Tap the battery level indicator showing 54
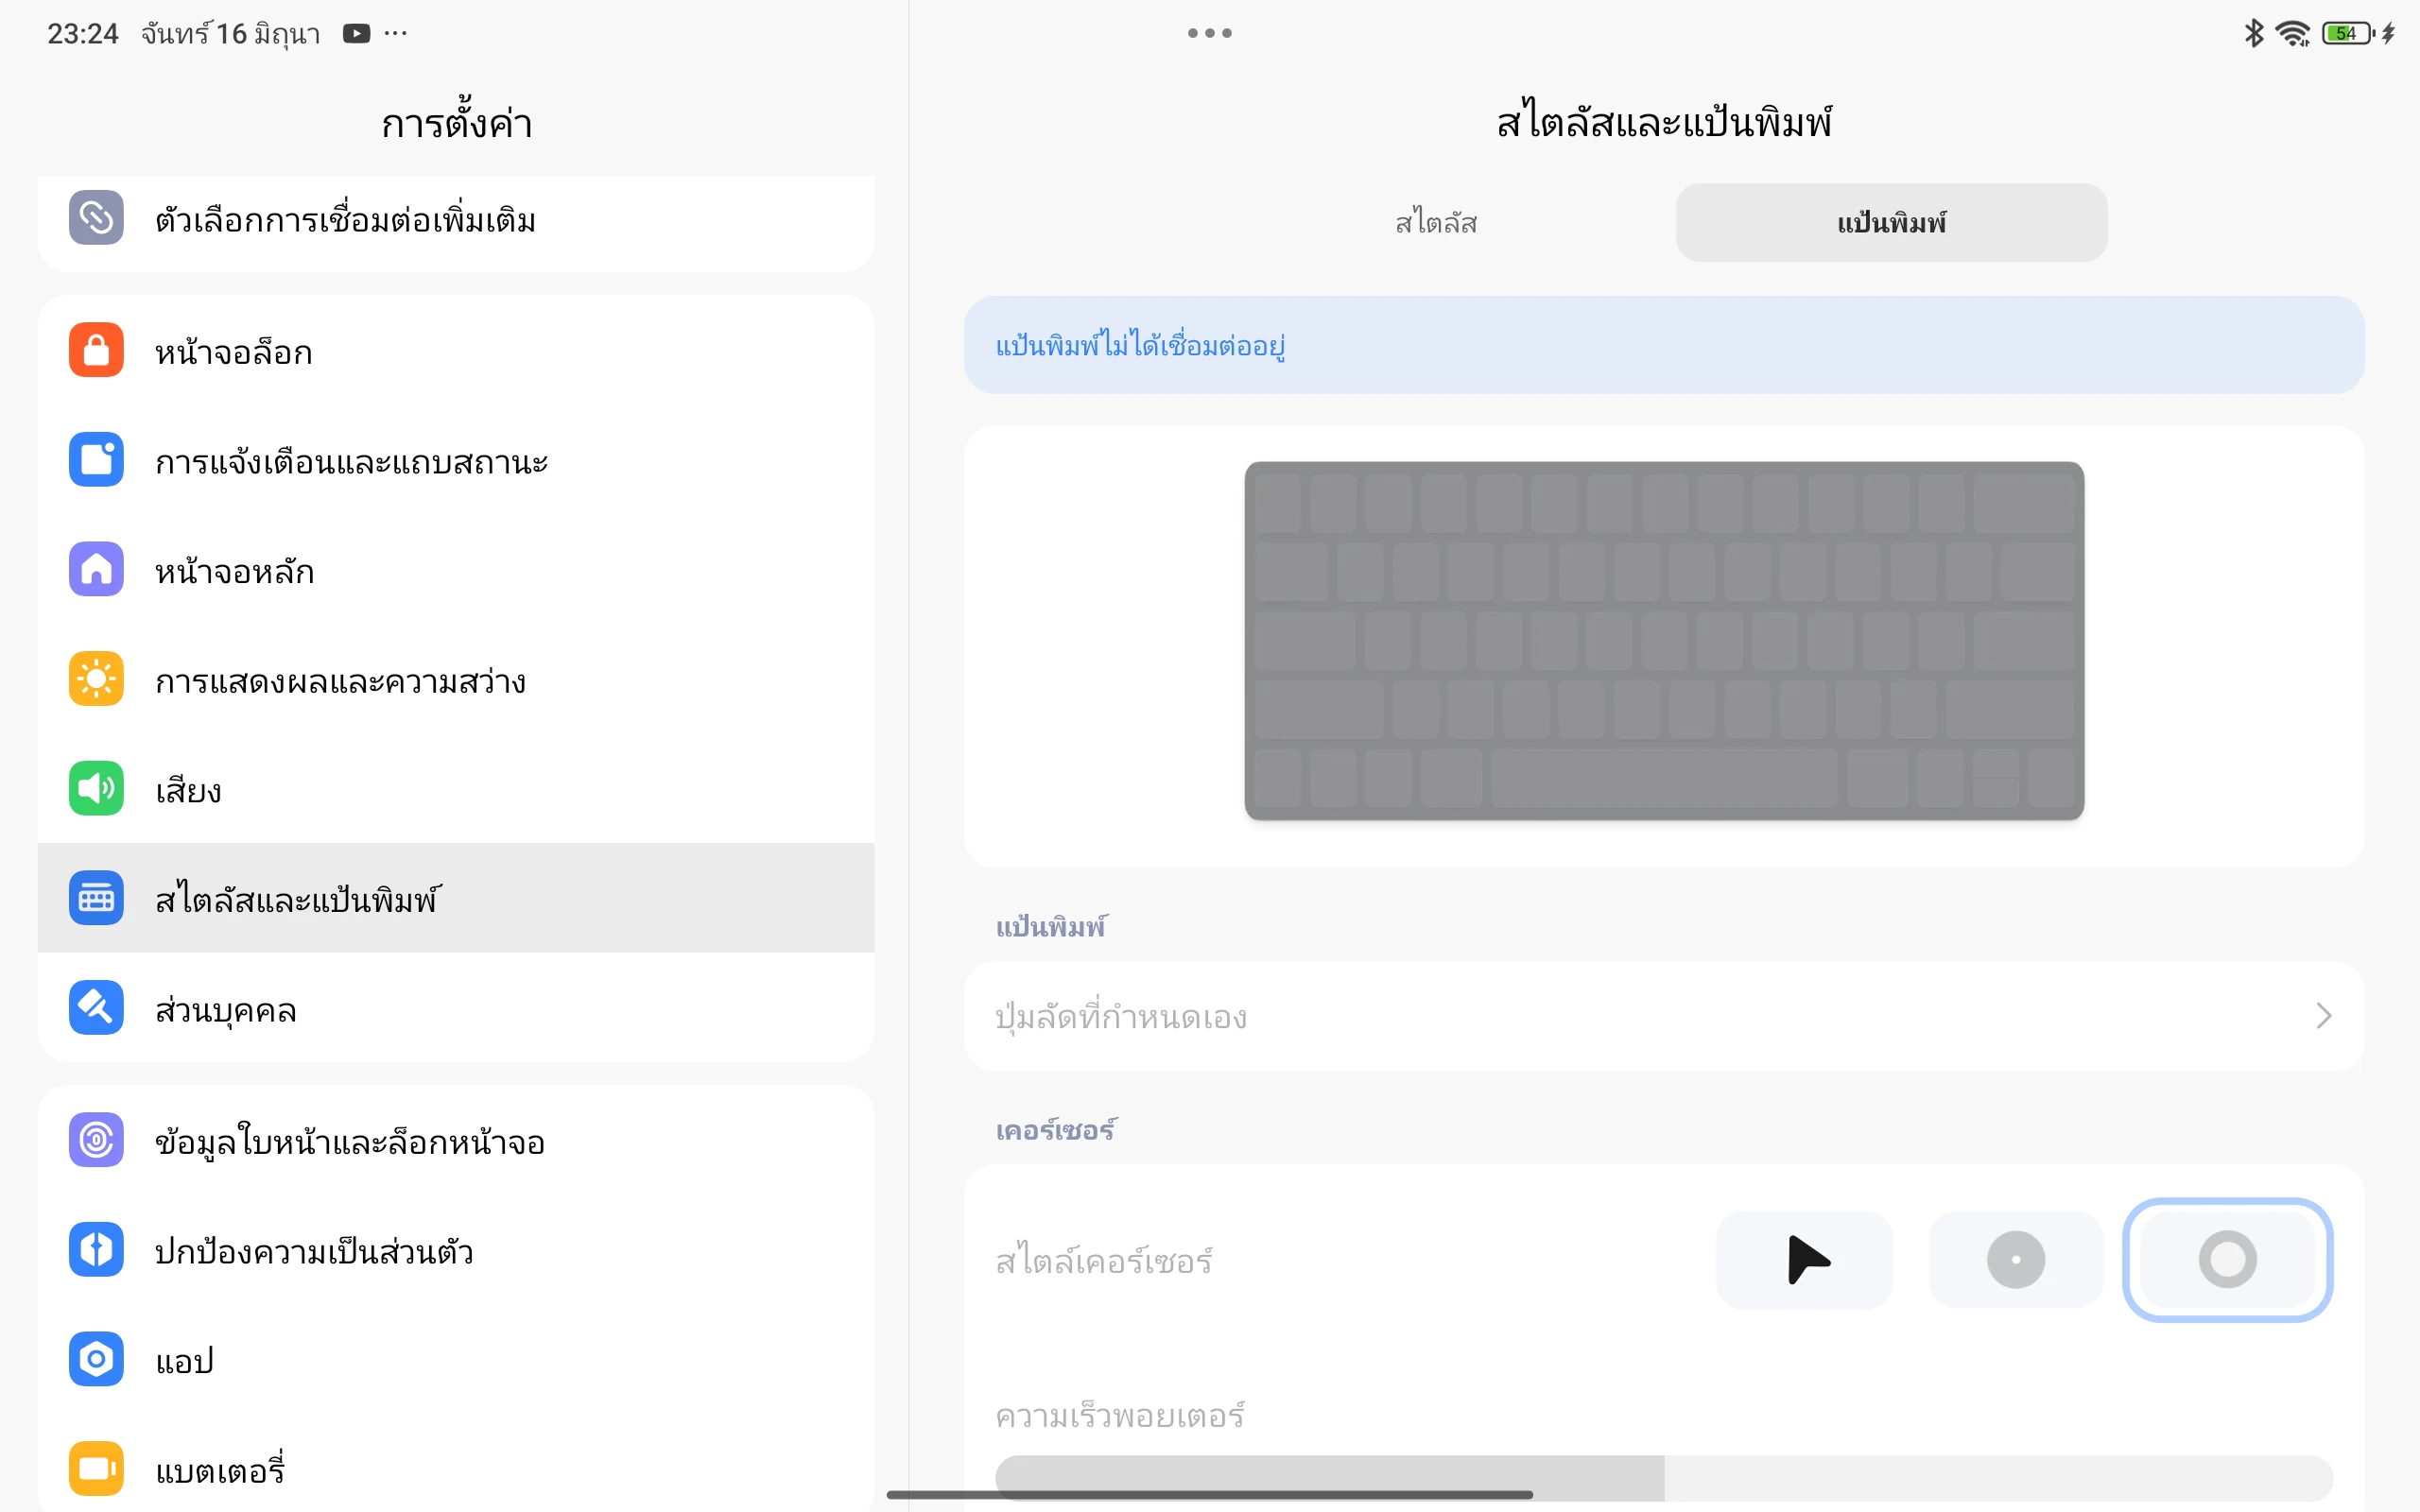 click(2346, 33)
